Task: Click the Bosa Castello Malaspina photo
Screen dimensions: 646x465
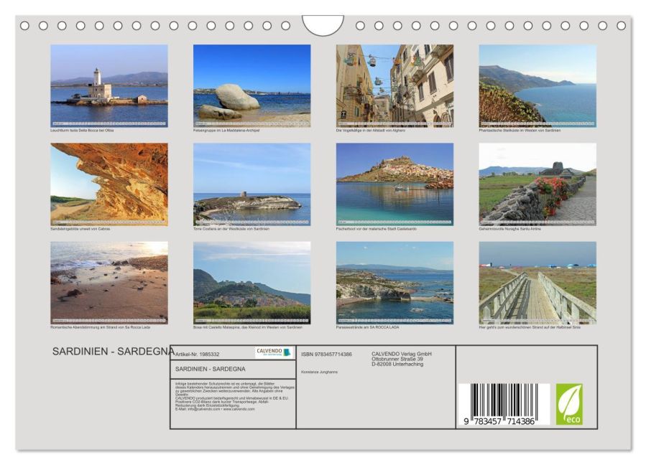Action: (x=252, y=283)
